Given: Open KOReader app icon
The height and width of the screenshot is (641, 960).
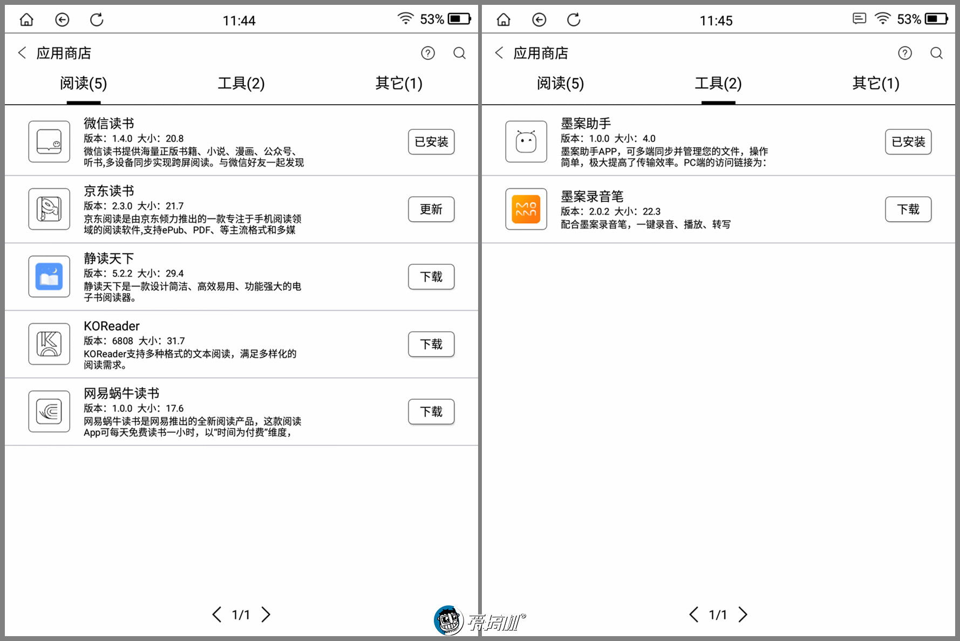Looking at the screenshot, I should click(x=49, y=344).
